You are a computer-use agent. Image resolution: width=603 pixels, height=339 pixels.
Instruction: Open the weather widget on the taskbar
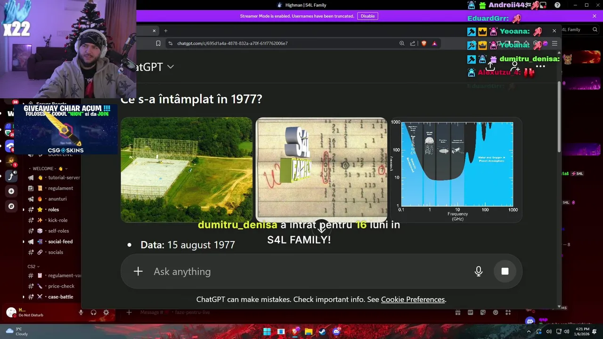pyautogui.click(x=17, y=331)
